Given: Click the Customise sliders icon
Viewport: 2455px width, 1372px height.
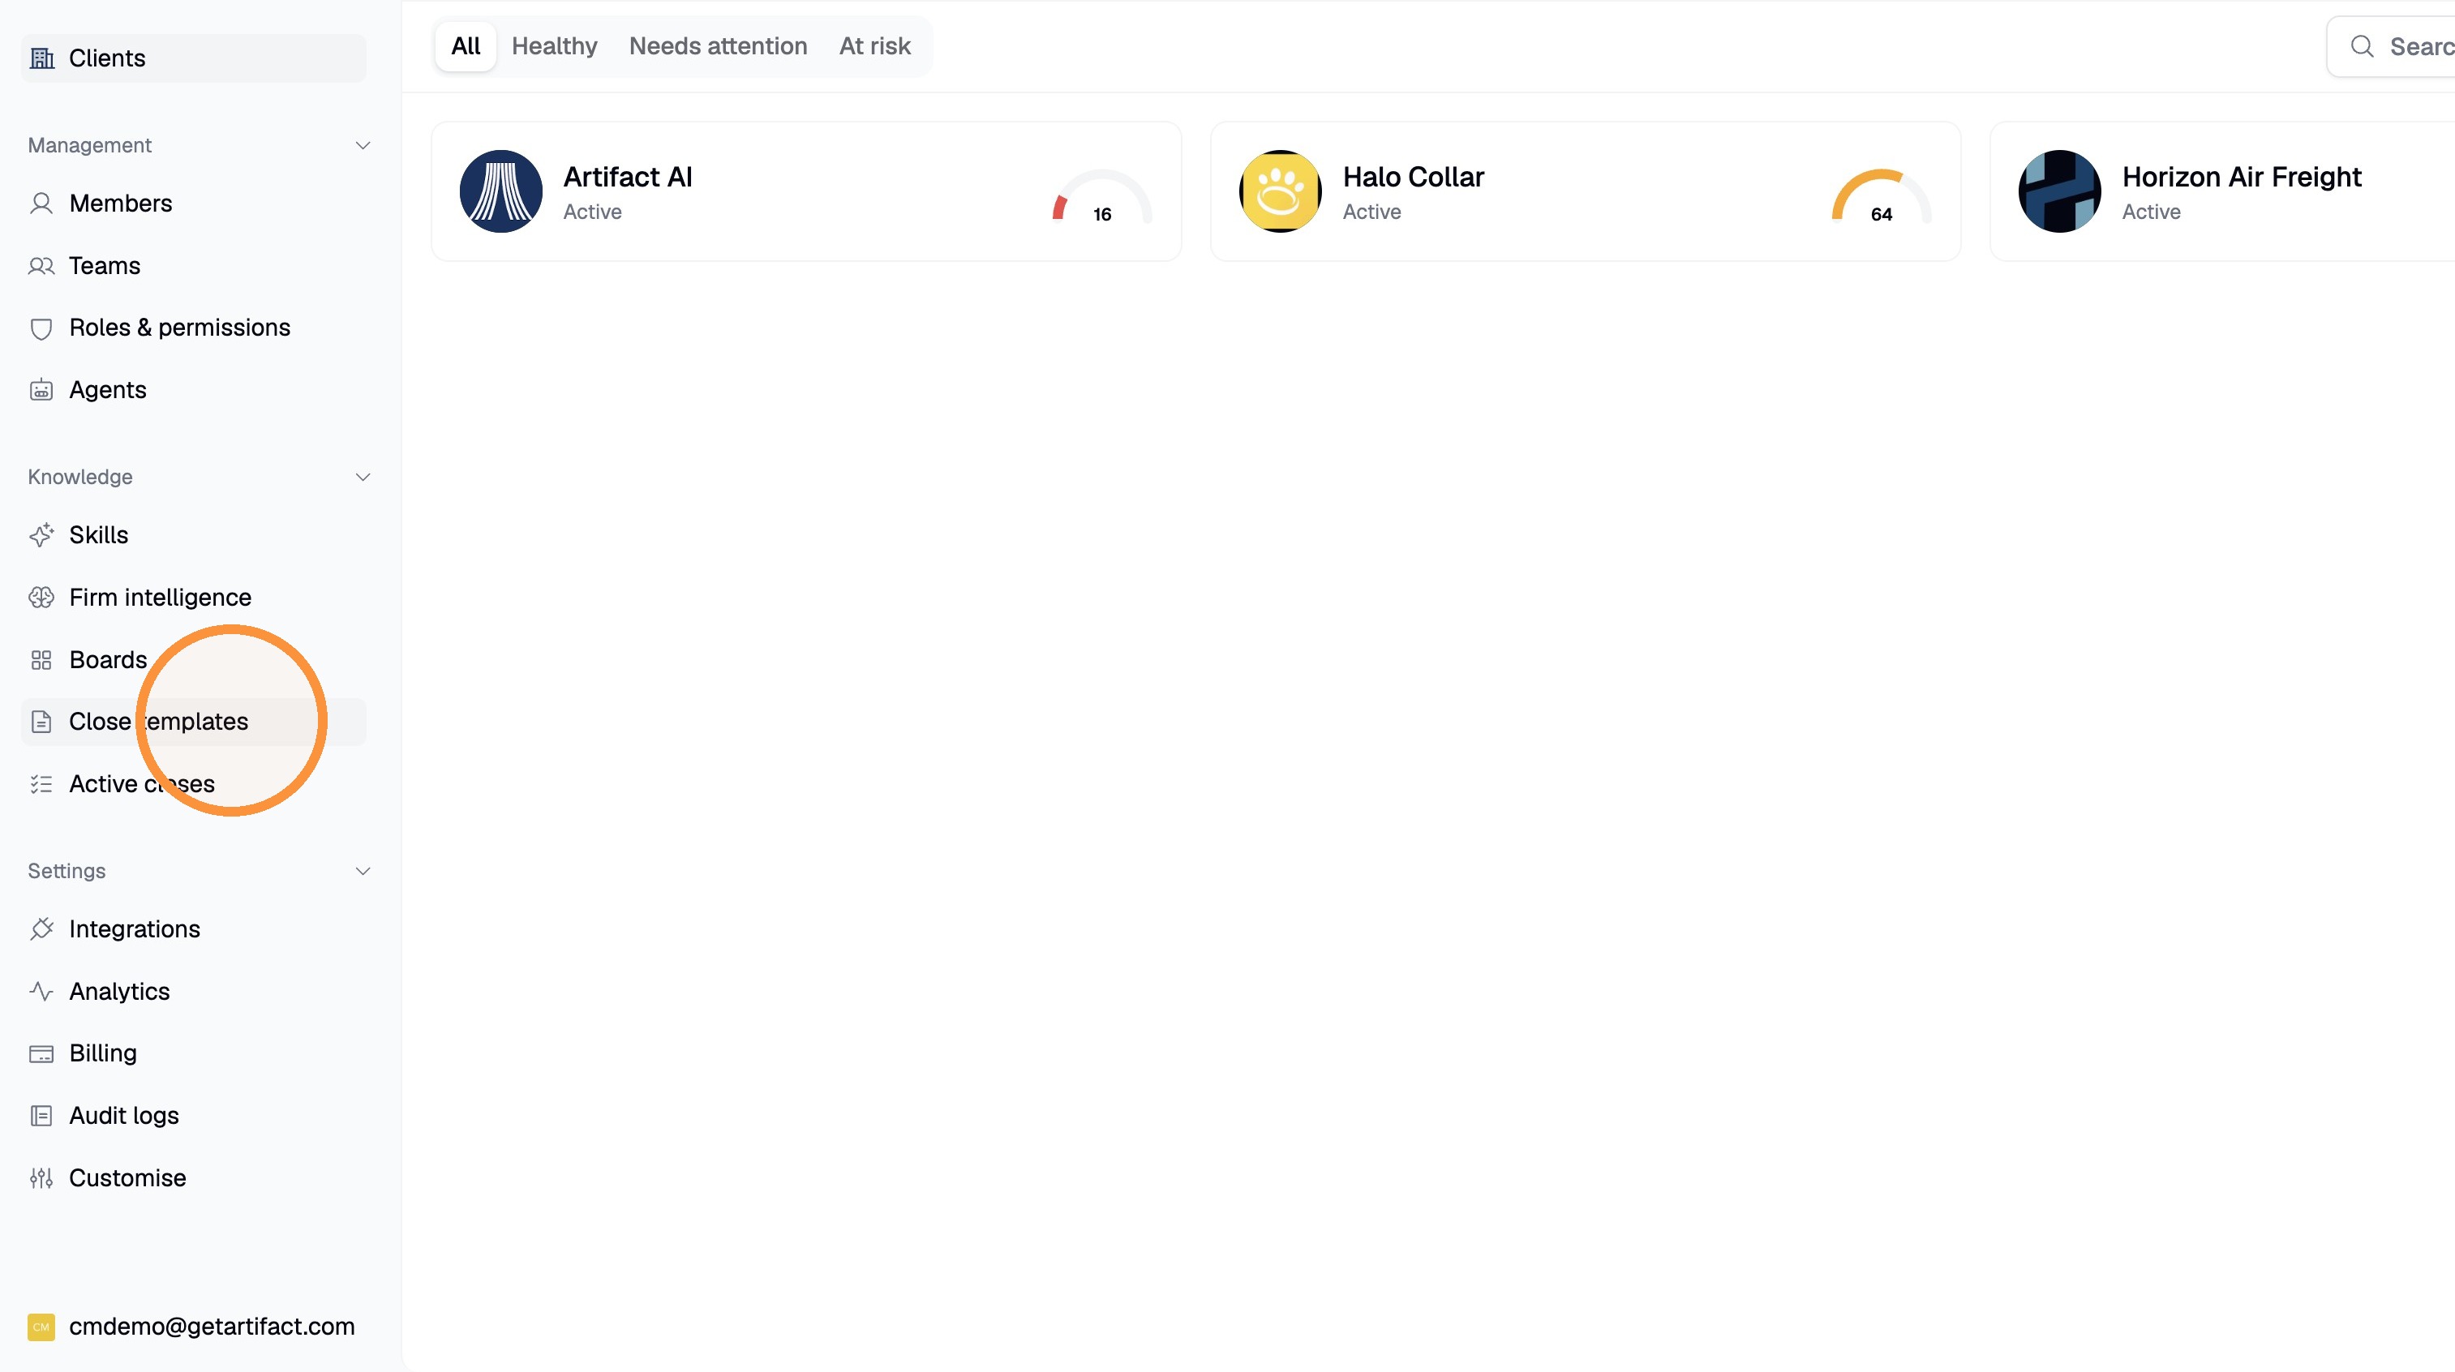Looking at the screenshot, I should click(x=41, y=1178).
